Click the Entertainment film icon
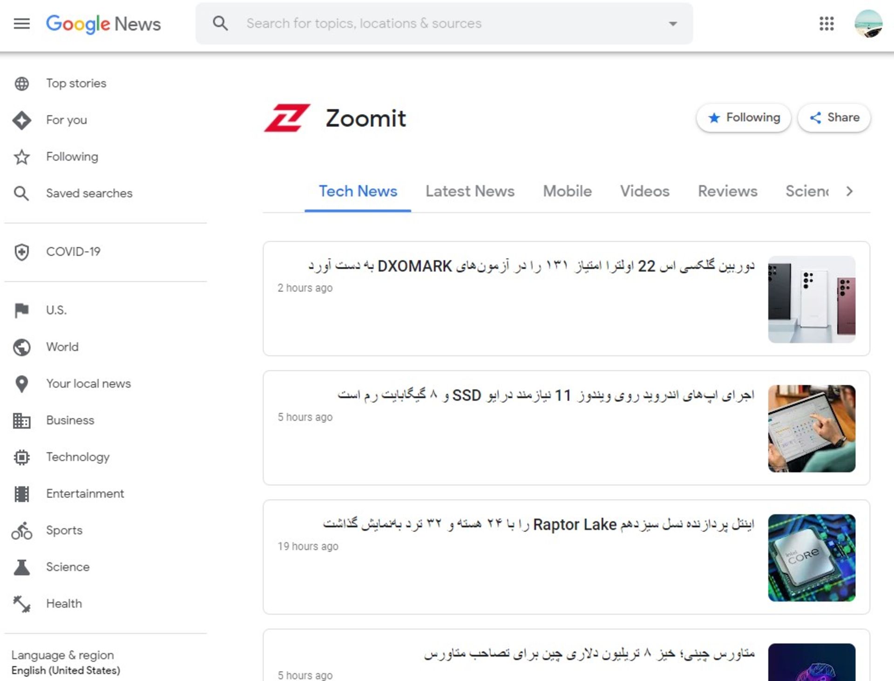Image resolution: width=894 pixels, height=681 pixels. (x=21, y=494)
